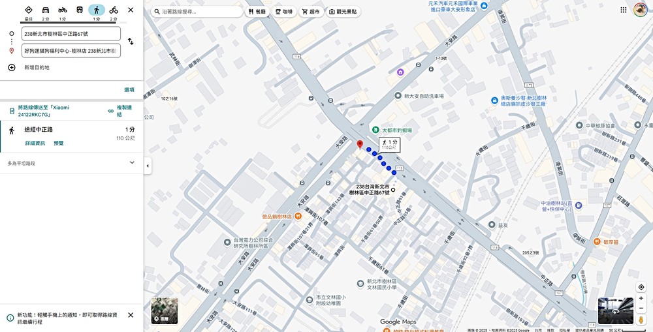This screenshot has height=332, width=653.
Task: Click the 複製連結 copy link button
Action: tap(120, 111)
